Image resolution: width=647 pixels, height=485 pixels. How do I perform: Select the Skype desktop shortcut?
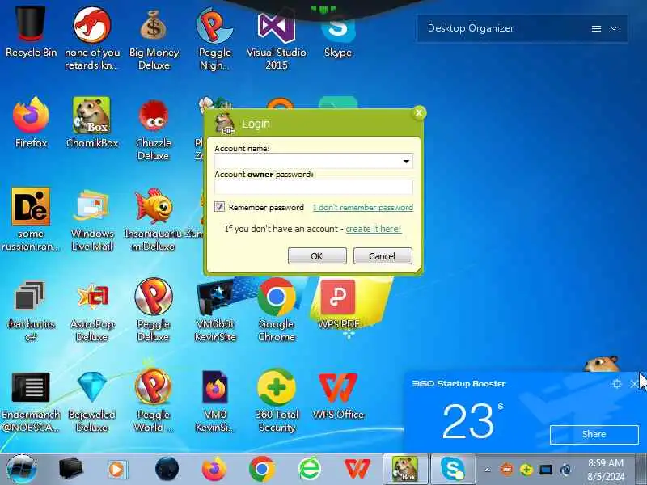tap(337, 35)
